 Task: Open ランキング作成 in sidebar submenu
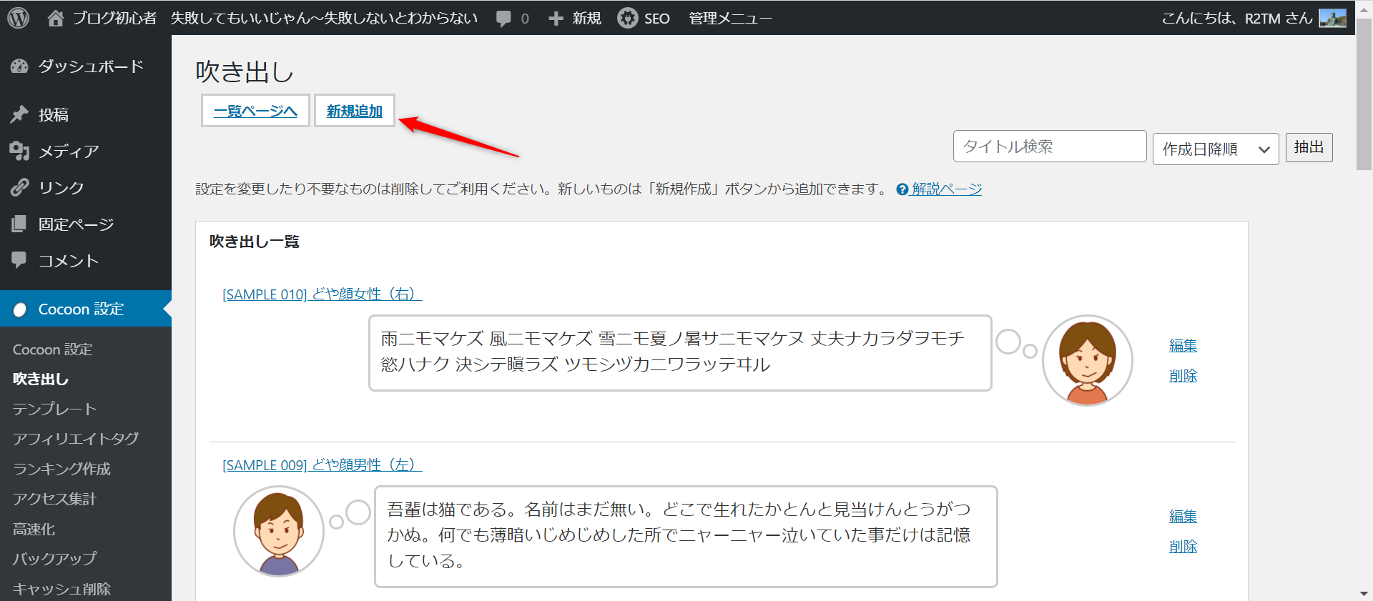point(61,469)
